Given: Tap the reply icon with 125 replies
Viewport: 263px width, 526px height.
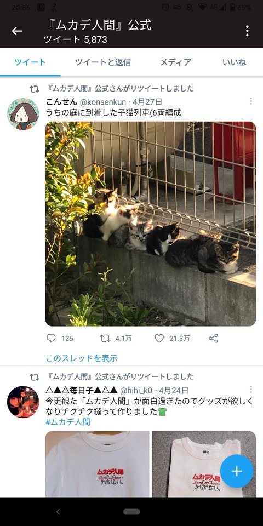Looking at the screenshot, I should 51,338.
